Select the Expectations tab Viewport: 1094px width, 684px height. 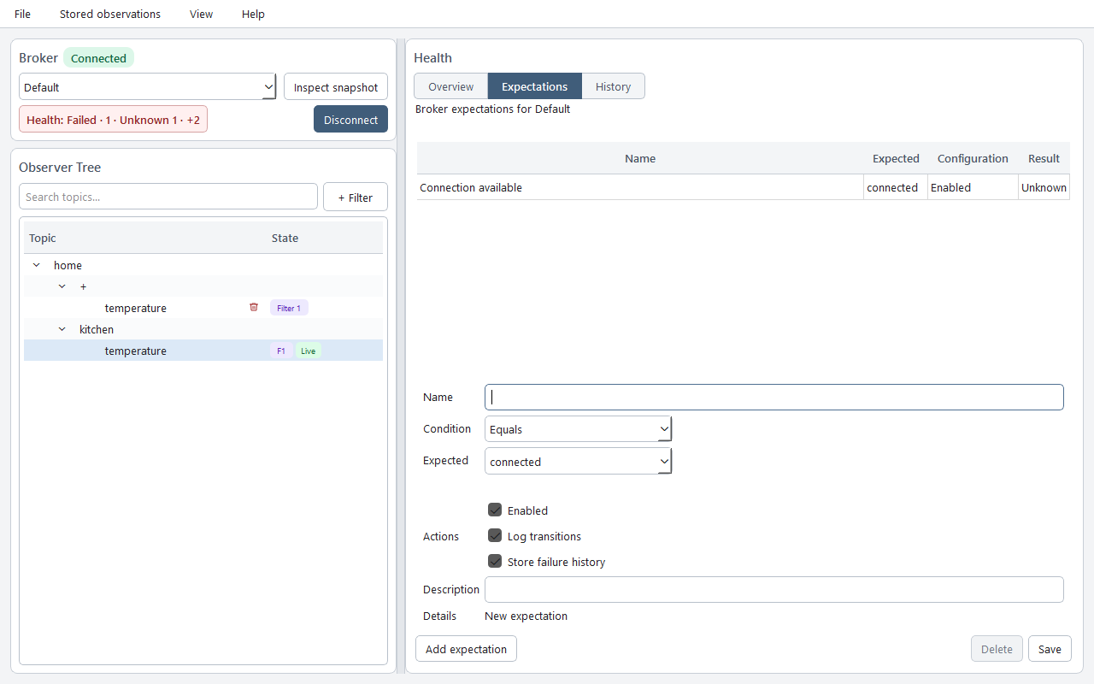click(x=535, y=86)
